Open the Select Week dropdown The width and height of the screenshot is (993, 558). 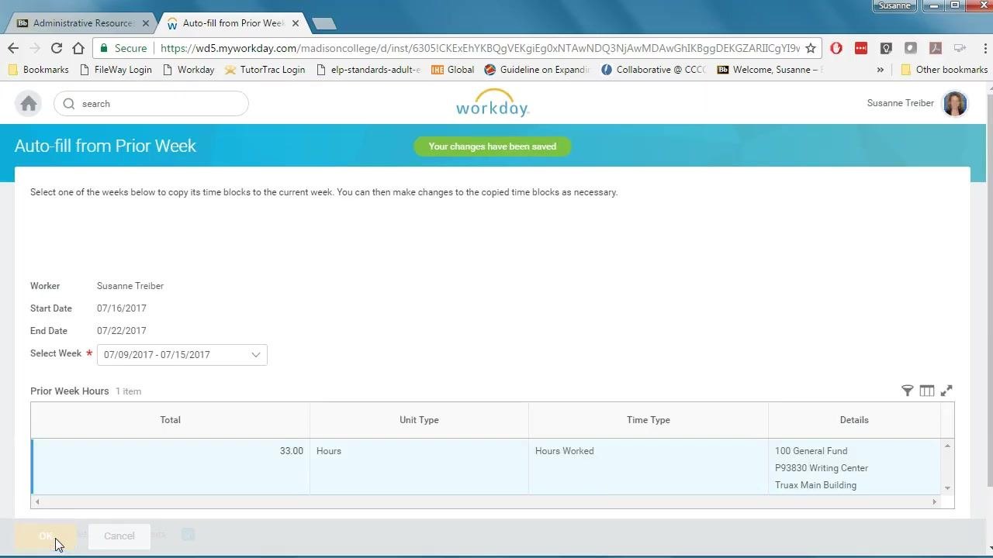[182, 355]
